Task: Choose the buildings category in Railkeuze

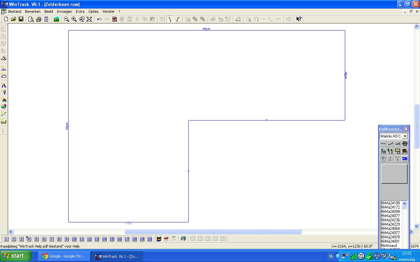Action: pyautogui.click(x=383, y=151)
